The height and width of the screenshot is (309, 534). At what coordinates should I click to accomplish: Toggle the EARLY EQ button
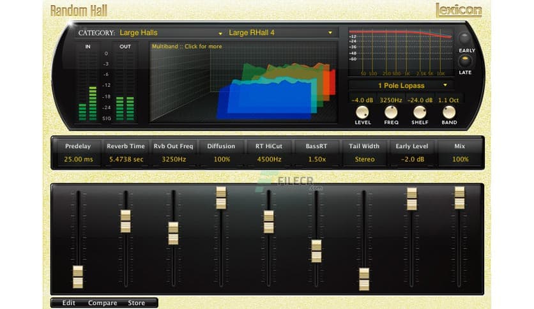click(464, 38)
